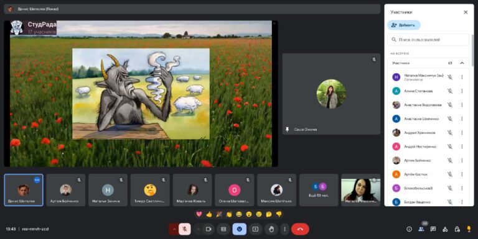Select the Максим Шепітько participant tile
The width and height of the screenshot is (478, 239).
pyautogui.click(x=276, y=190)
